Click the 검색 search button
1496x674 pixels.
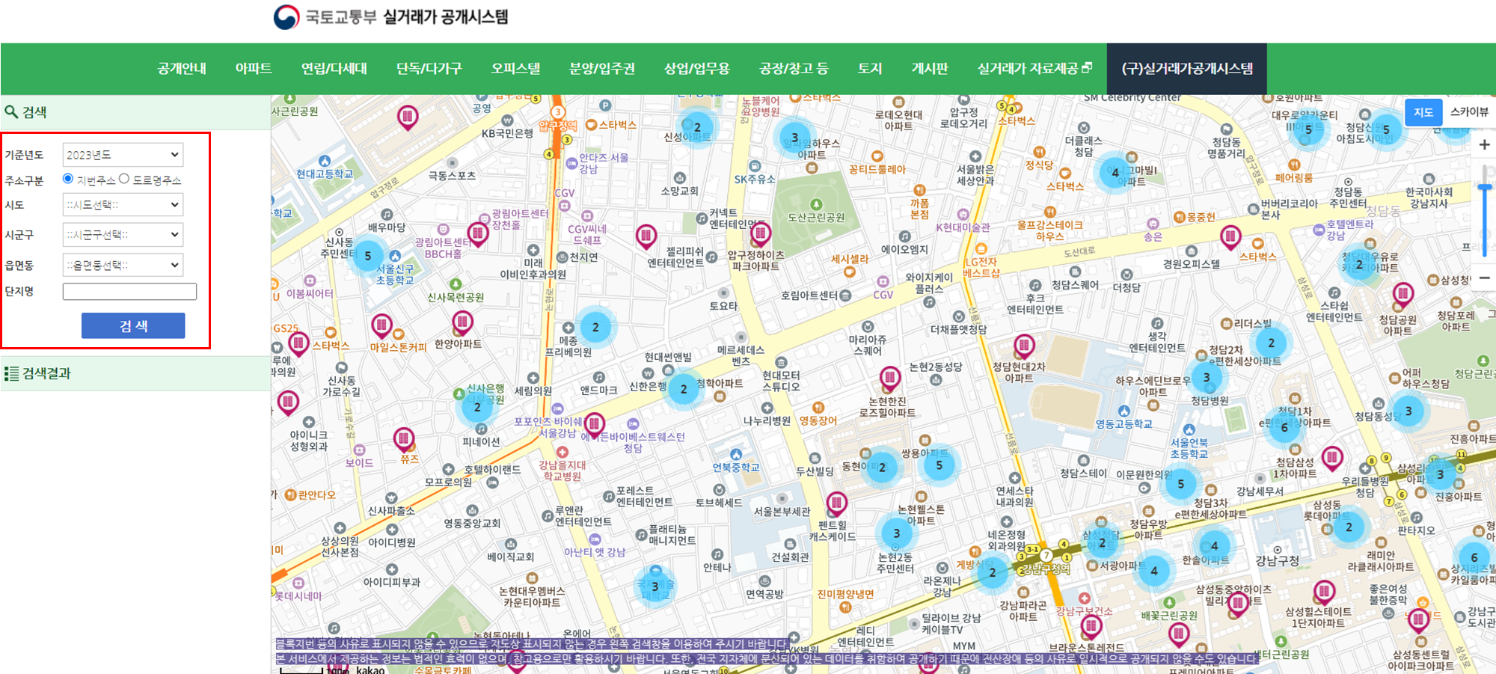pyautogui.click(x=133, y=325)
